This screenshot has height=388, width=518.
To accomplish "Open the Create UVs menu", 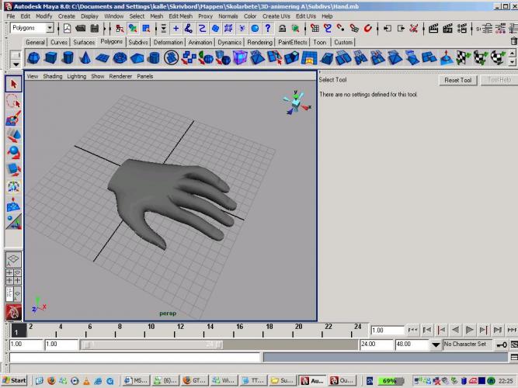I will click(x=276, y=16).
